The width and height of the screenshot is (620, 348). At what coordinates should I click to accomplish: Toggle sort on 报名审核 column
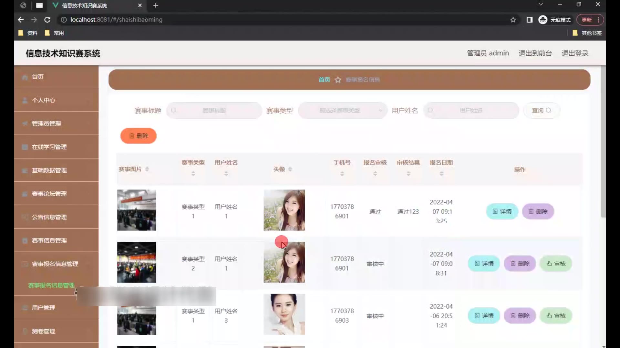pos(375,174)
